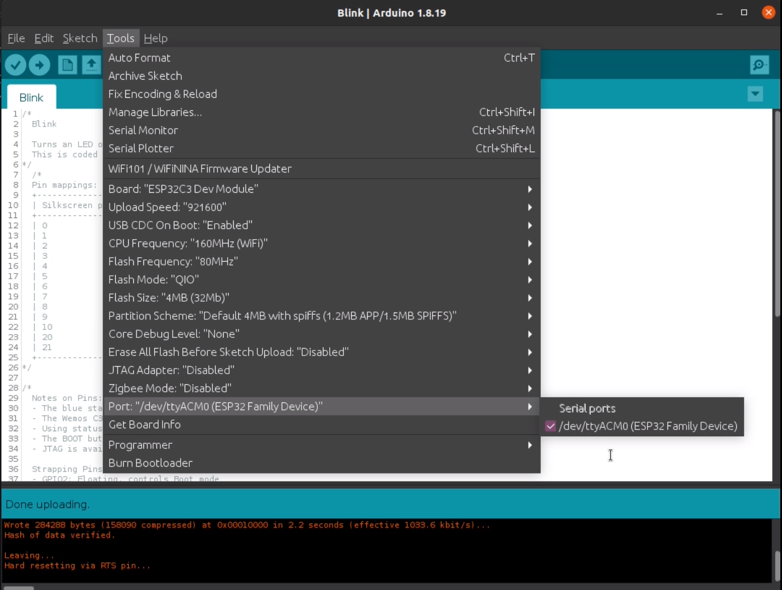Image resolution: width=782 pixels, height=590 pixels.
Task: Click the "Serial ports" submenu header
Action: point(587,408)
